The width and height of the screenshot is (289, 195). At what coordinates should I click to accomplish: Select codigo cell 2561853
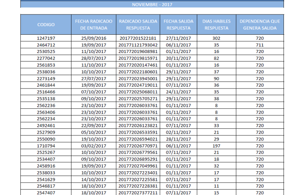pos(46,65)
